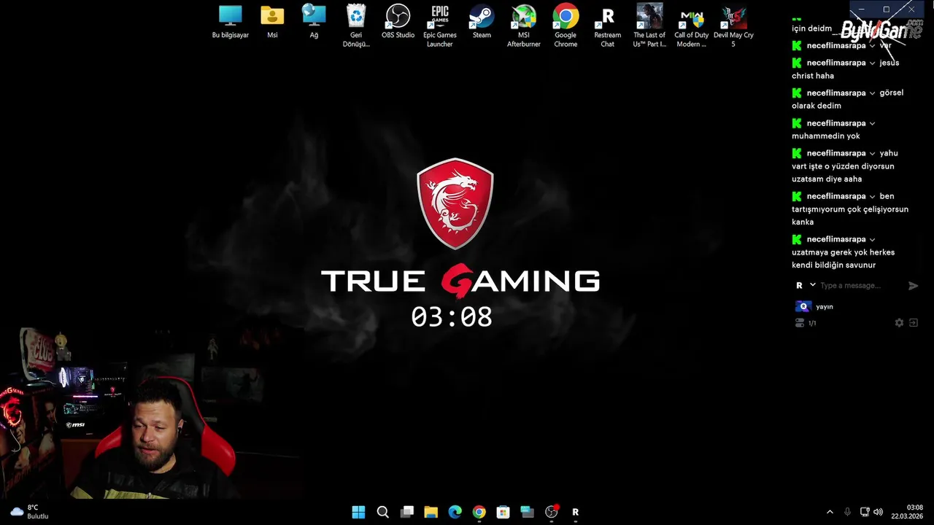Image resolution: width=934 pixels, height=525 pixels.
Task: Open the chevron on the 'yahu vart işte' message
Action: [872, 154]
